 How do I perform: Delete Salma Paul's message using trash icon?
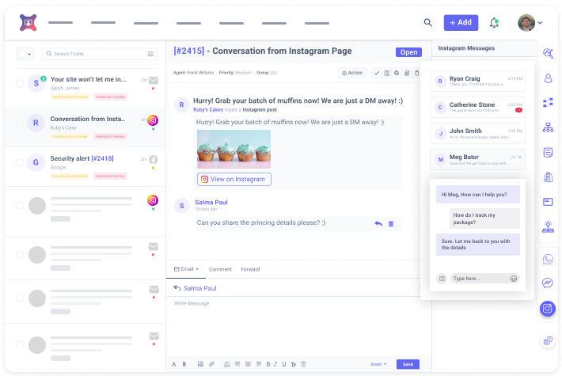pyautogui.click(x=391, y=224)
